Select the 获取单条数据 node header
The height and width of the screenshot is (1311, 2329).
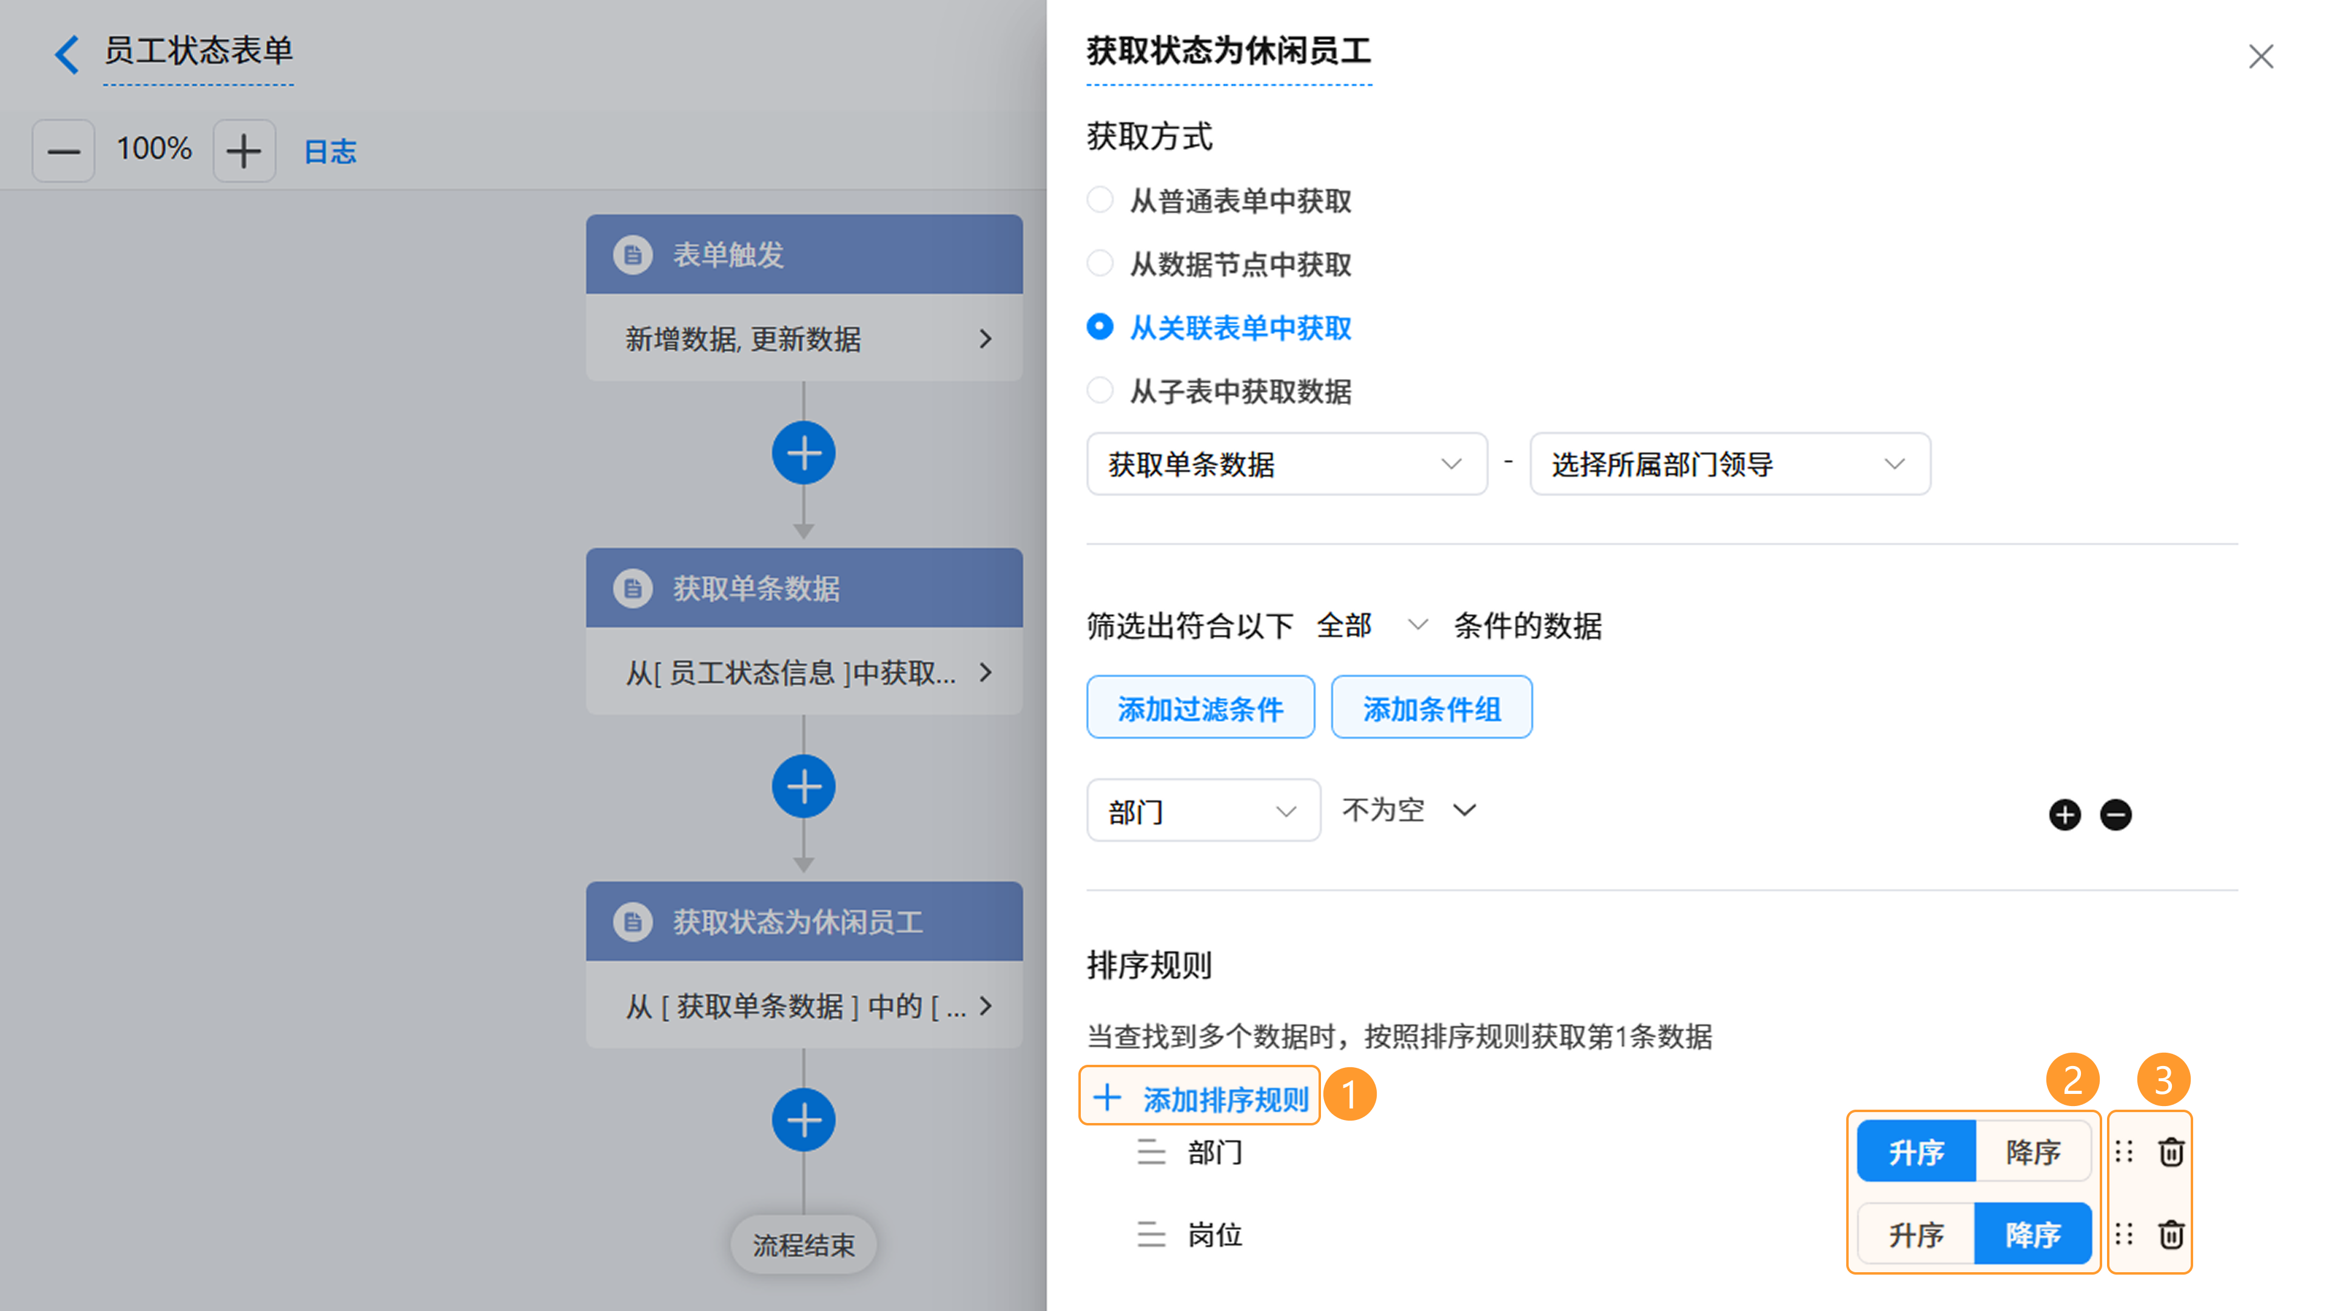click(x=804, y=588)
